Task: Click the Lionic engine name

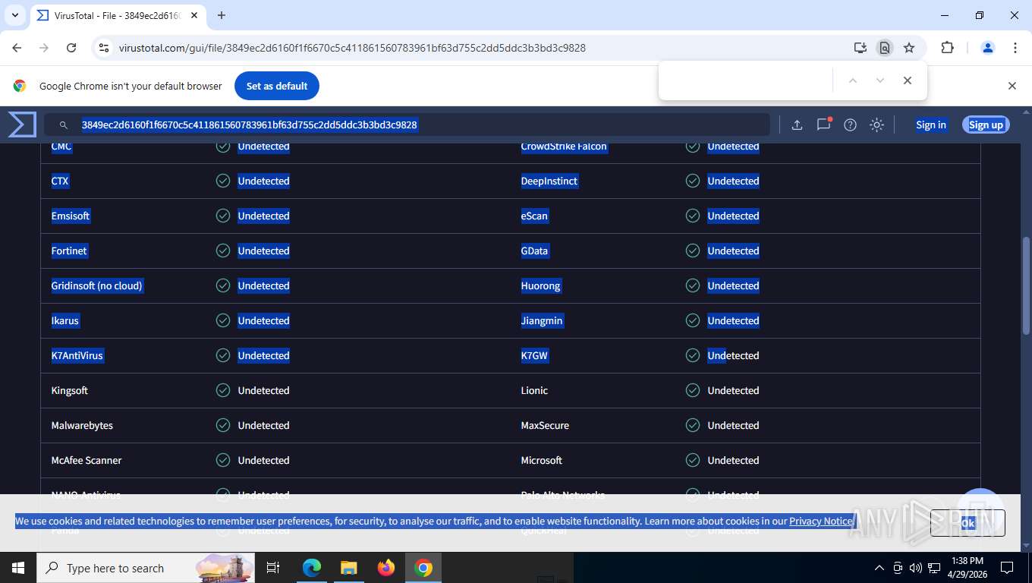Action: coord(534,390)
